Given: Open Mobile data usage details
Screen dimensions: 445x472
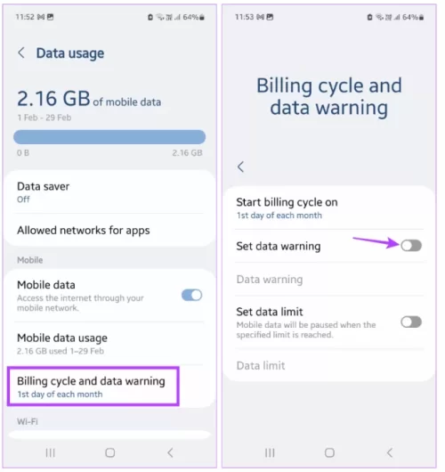Looking at the screenshot, I should (x=109, y=344).
